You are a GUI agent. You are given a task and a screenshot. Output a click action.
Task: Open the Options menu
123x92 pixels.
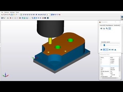pyautogui.click(x=6, y=12)
